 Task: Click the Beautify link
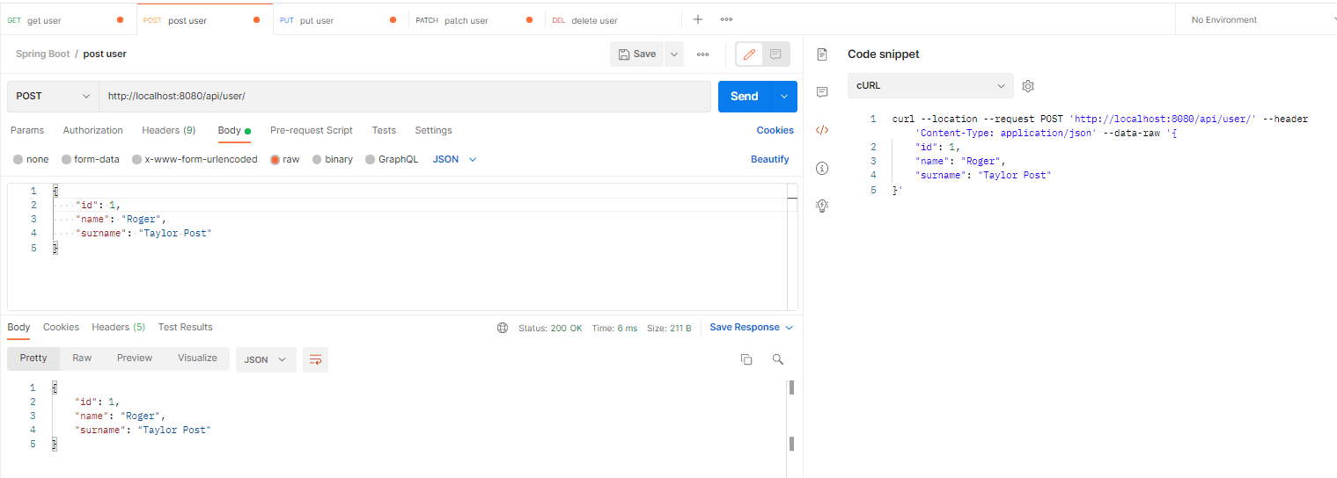[x=769, y=160]
